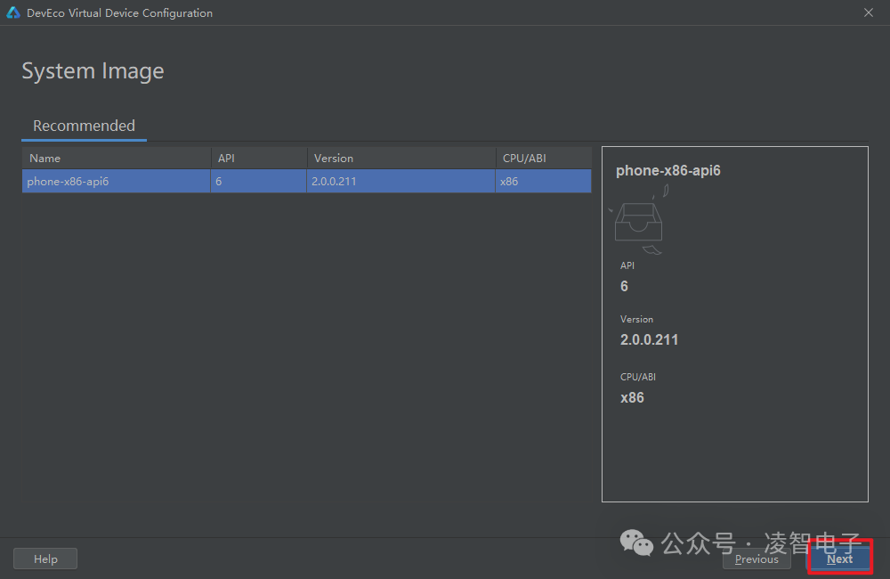This screenshot has width=890, height=579.
Task: Click the bold x86 value in details panel
Action: [632, 398]
